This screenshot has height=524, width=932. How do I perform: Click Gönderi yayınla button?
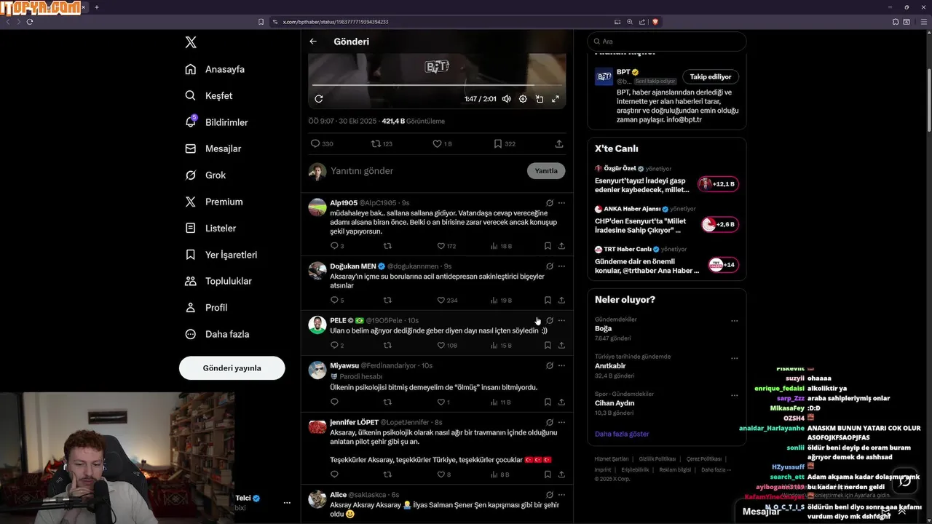tap(232, 368)
